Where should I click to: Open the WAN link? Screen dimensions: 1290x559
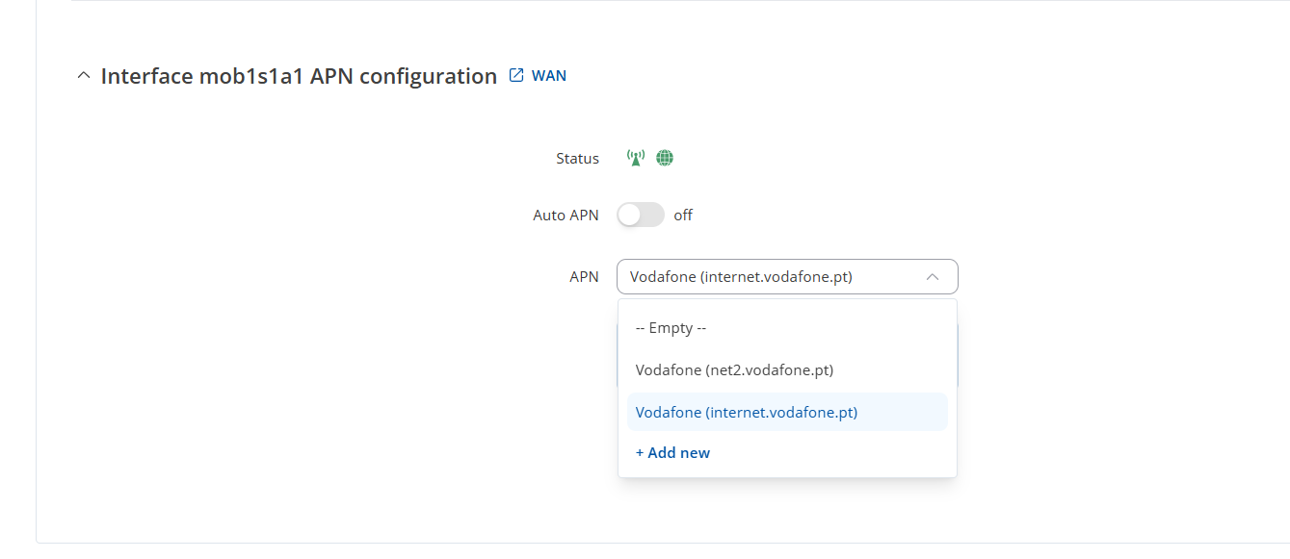[x=549, y=76]
